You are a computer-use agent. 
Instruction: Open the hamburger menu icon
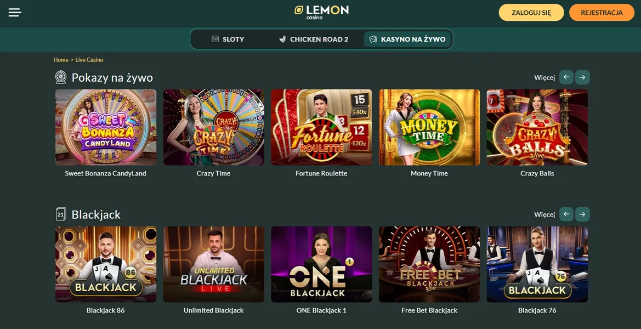[x=15, y=12]
